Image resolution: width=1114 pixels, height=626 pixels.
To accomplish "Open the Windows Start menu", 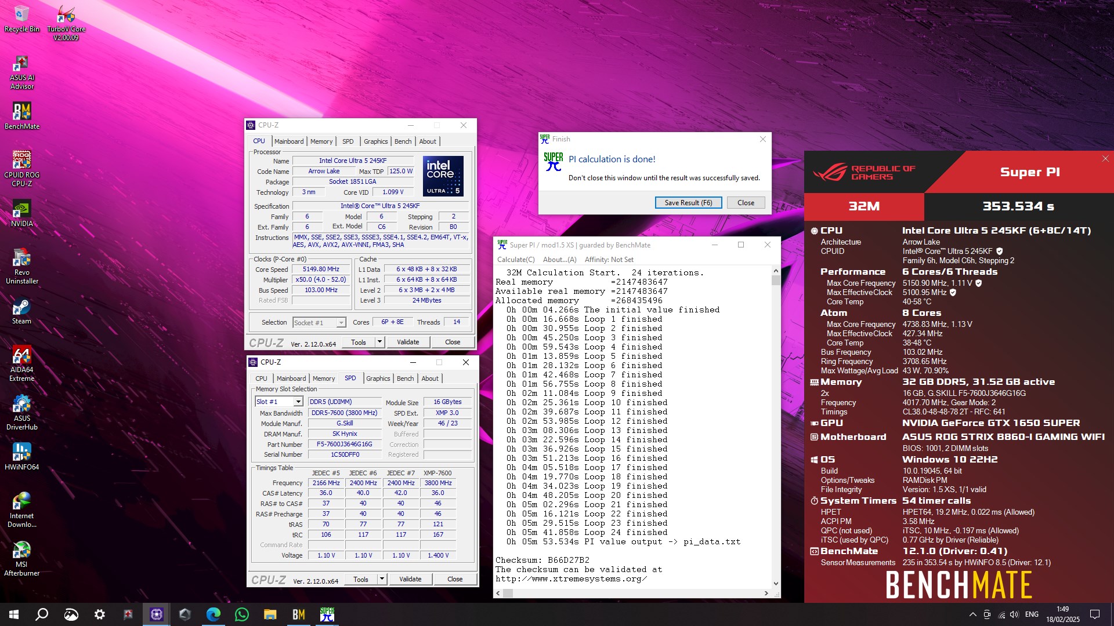I will (14, 614).
